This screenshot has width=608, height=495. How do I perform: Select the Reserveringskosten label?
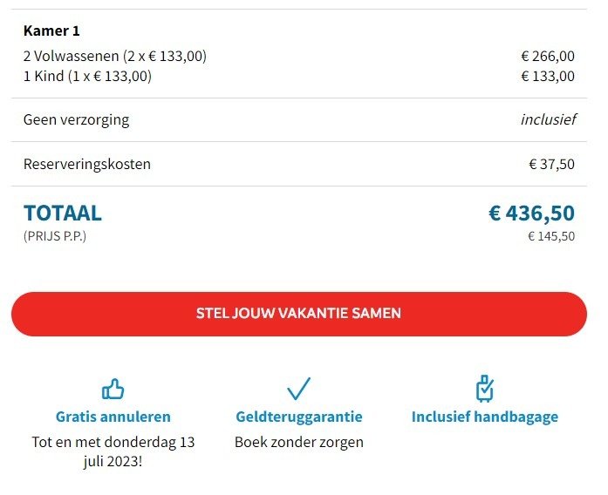pyautogui.click(x=87, y=164)
